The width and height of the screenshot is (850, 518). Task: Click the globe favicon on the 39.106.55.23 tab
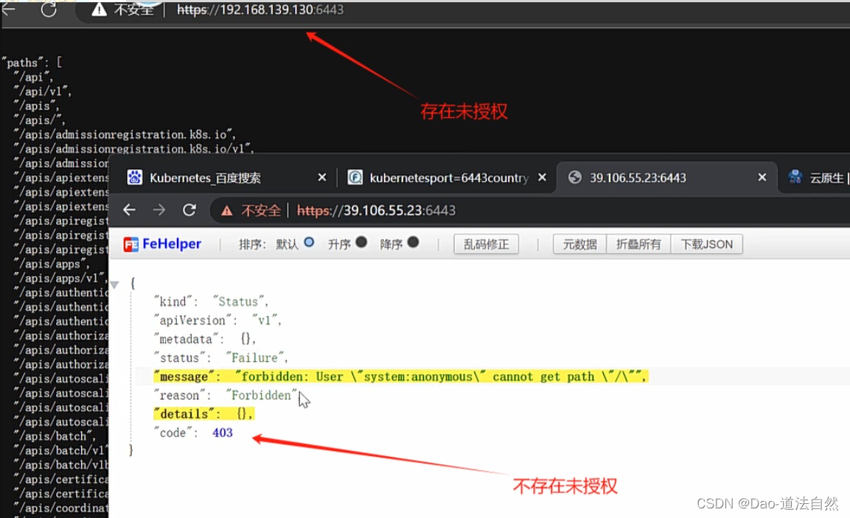[574, 177]
